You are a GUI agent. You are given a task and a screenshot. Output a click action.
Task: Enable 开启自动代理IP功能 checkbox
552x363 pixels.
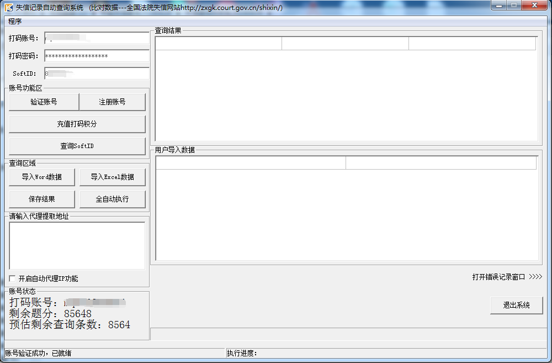[x=13, y=279]
